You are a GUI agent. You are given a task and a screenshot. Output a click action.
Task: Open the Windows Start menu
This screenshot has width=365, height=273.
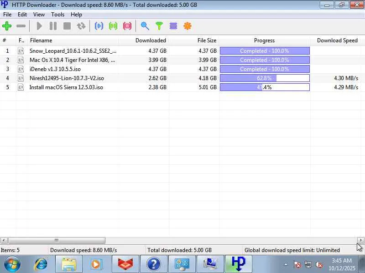pos(12,264)
